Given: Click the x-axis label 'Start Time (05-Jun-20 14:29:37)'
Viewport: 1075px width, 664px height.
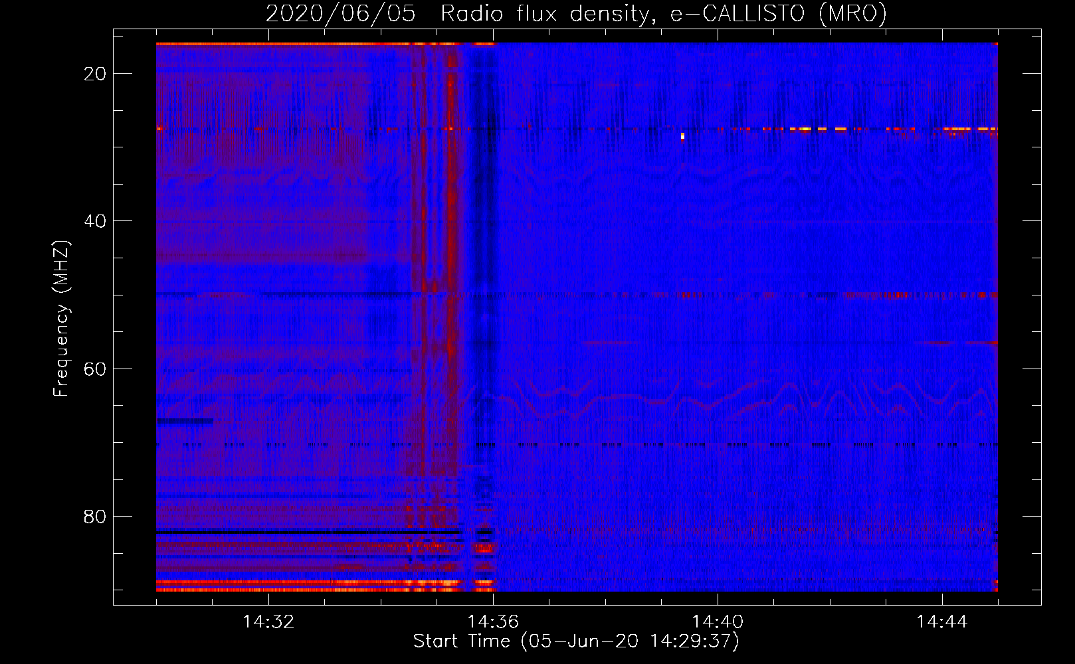Looking at the screenshot, I should coord(576,641).
